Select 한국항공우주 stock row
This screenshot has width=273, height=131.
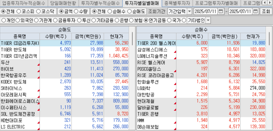(65, 75)
